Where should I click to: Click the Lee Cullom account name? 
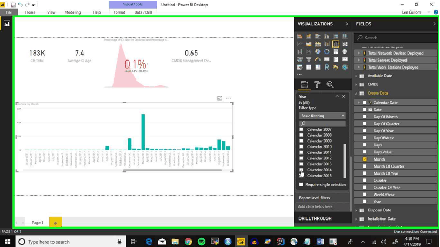click(411, 12)
